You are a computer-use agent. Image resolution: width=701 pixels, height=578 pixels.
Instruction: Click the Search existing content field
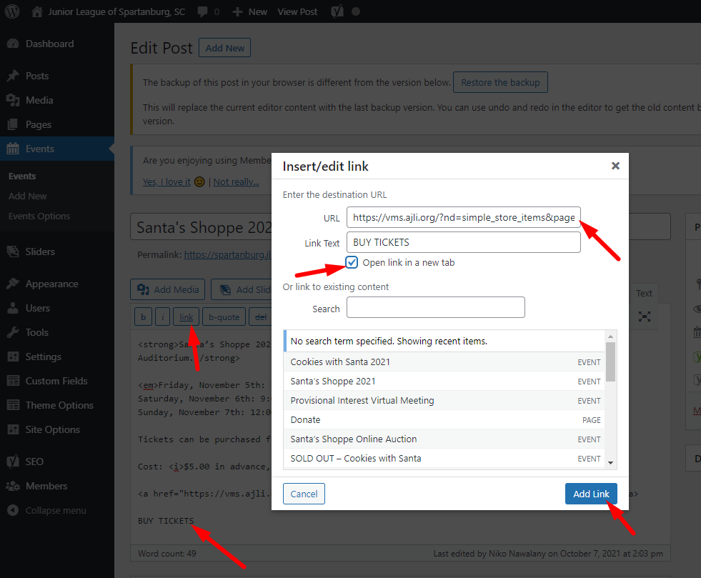436,307
